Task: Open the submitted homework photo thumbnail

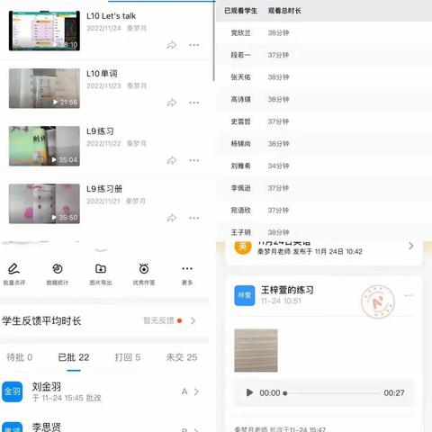Action: (256, 350)
